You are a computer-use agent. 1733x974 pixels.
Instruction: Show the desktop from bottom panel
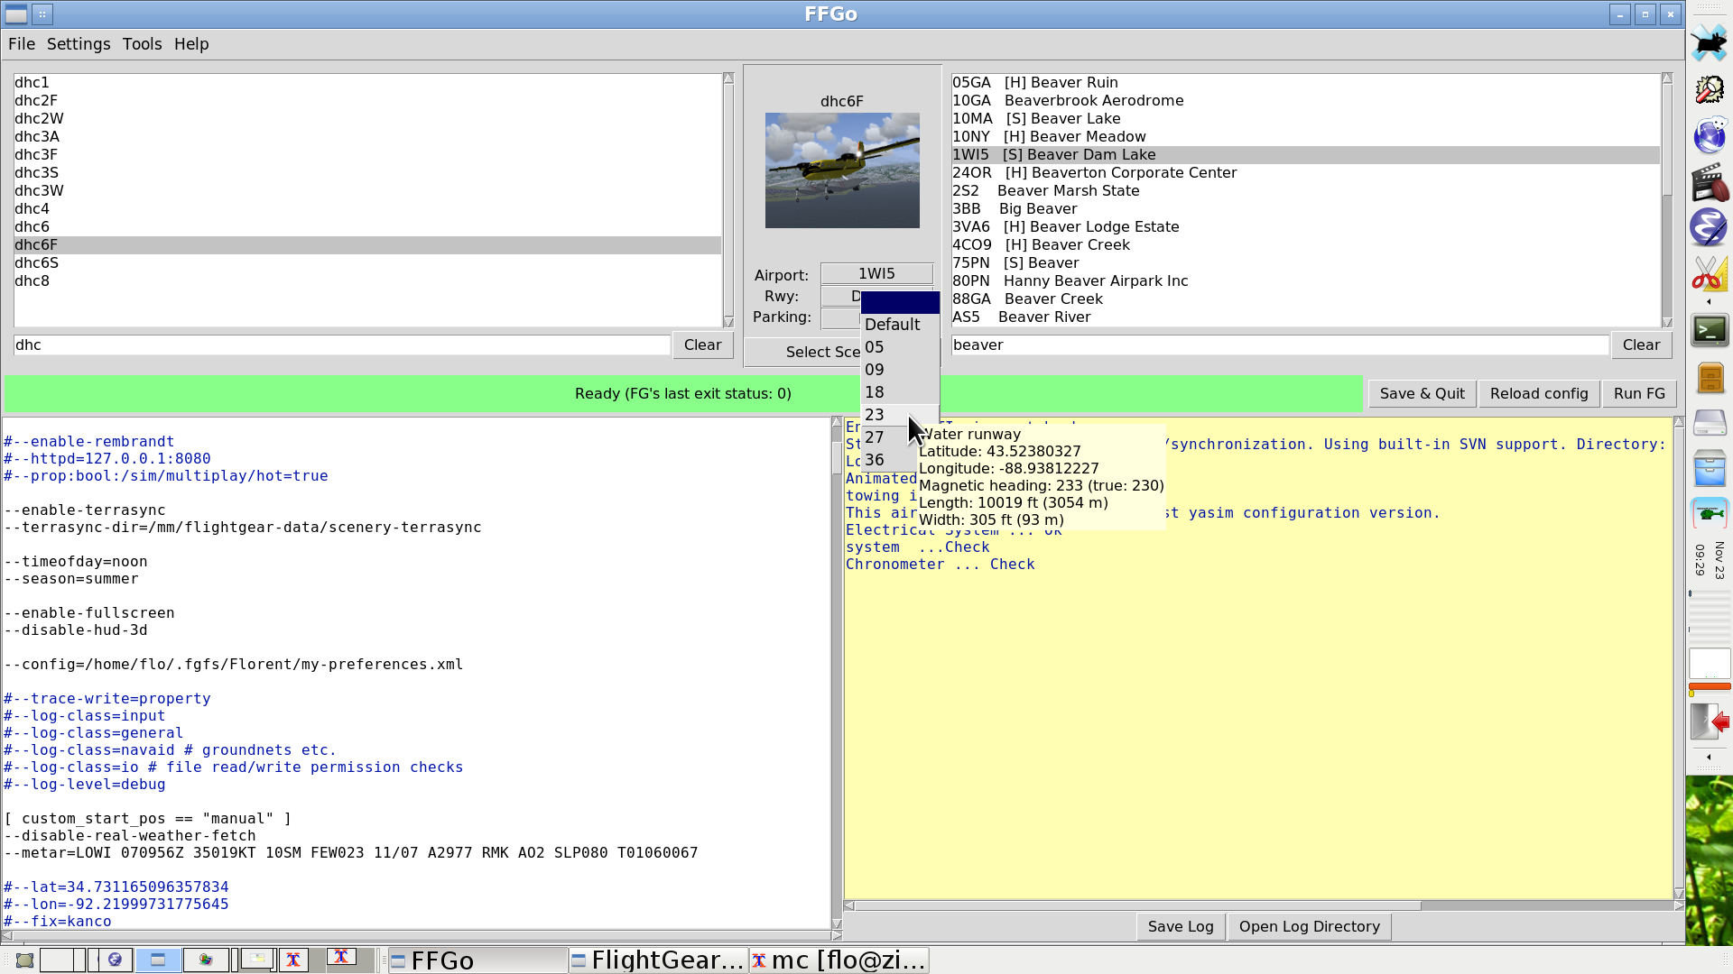pos(24,960)
